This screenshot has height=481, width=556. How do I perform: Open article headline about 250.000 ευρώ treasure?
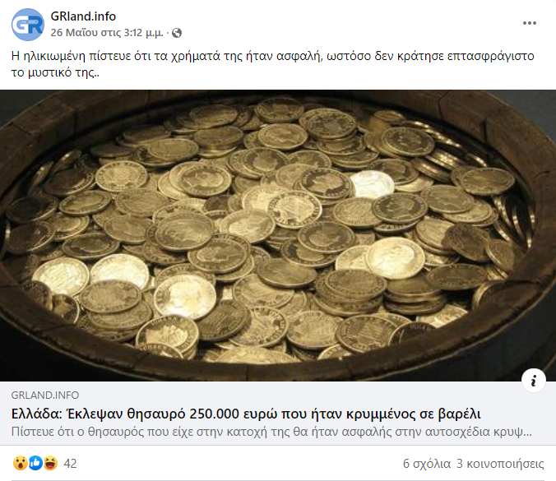coord(246,414)
